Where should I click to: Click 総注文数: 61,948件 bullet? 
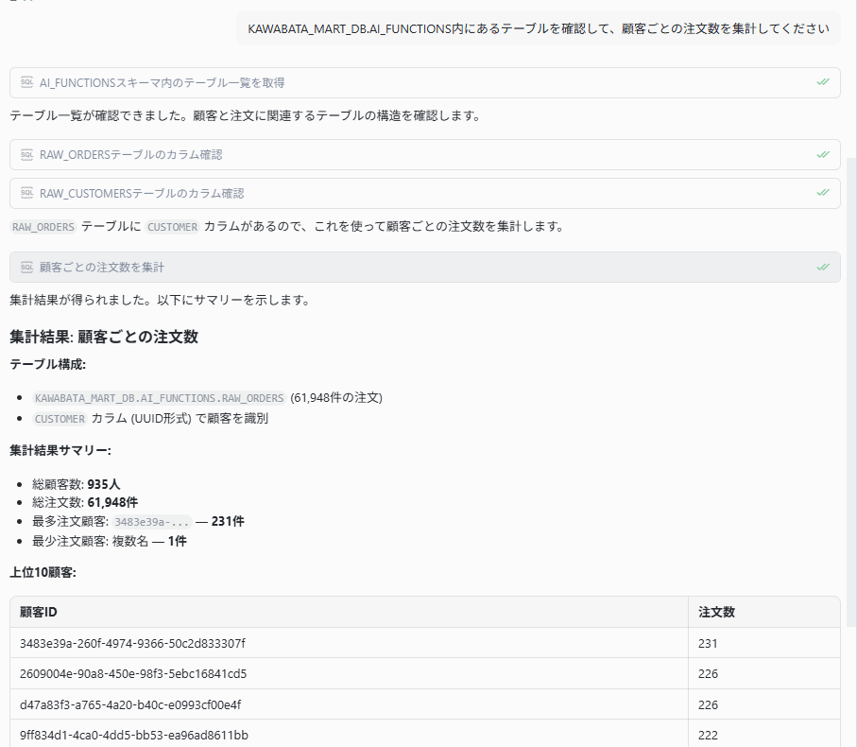(85, 502)
